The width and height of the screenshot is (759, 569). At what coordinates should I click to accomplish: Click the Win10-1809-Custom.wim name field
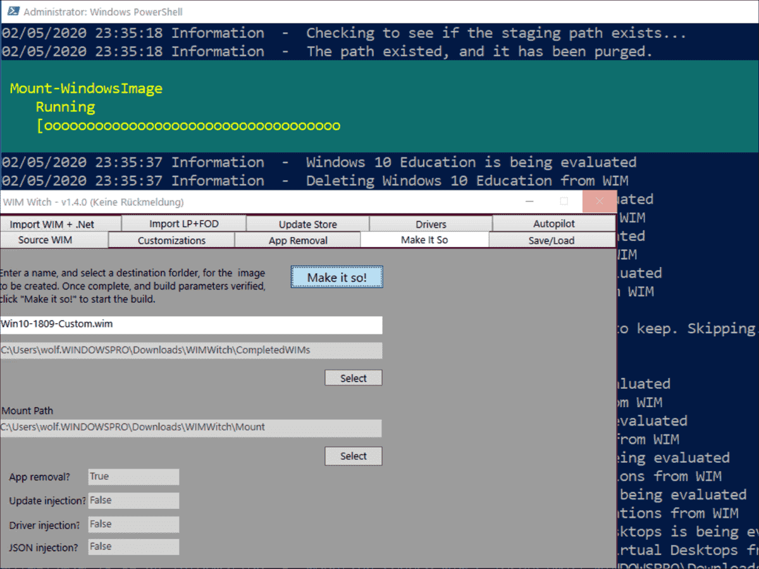190,325
